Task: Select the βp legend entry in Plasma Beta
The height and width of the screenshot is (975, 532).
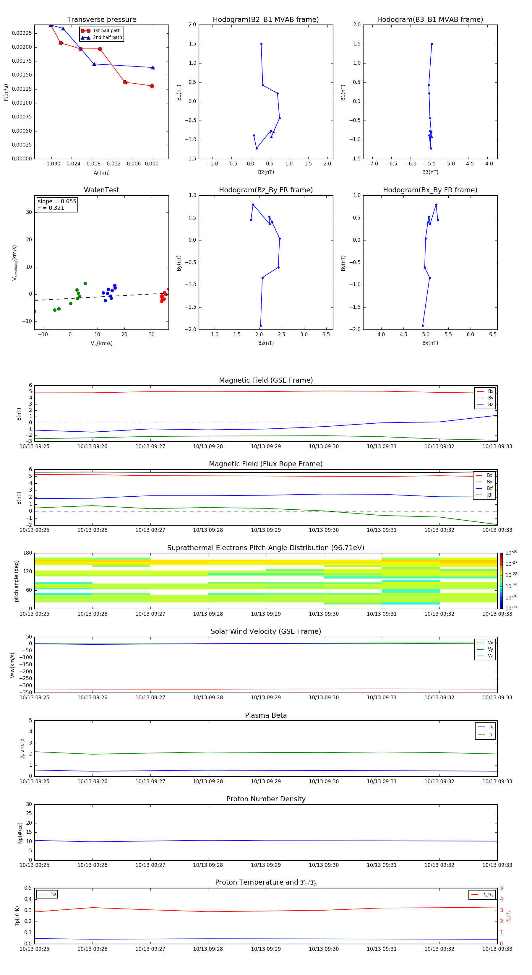Action: coord(485,727)
